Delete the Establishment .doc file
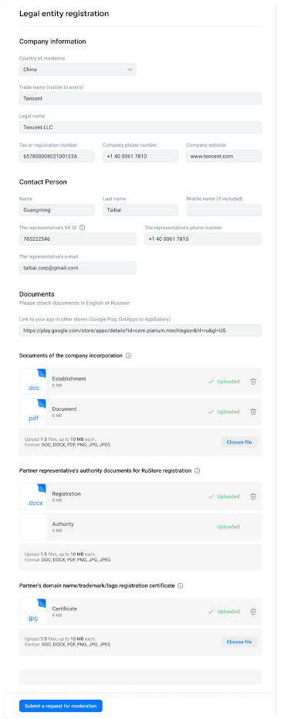 coord(253,382)
